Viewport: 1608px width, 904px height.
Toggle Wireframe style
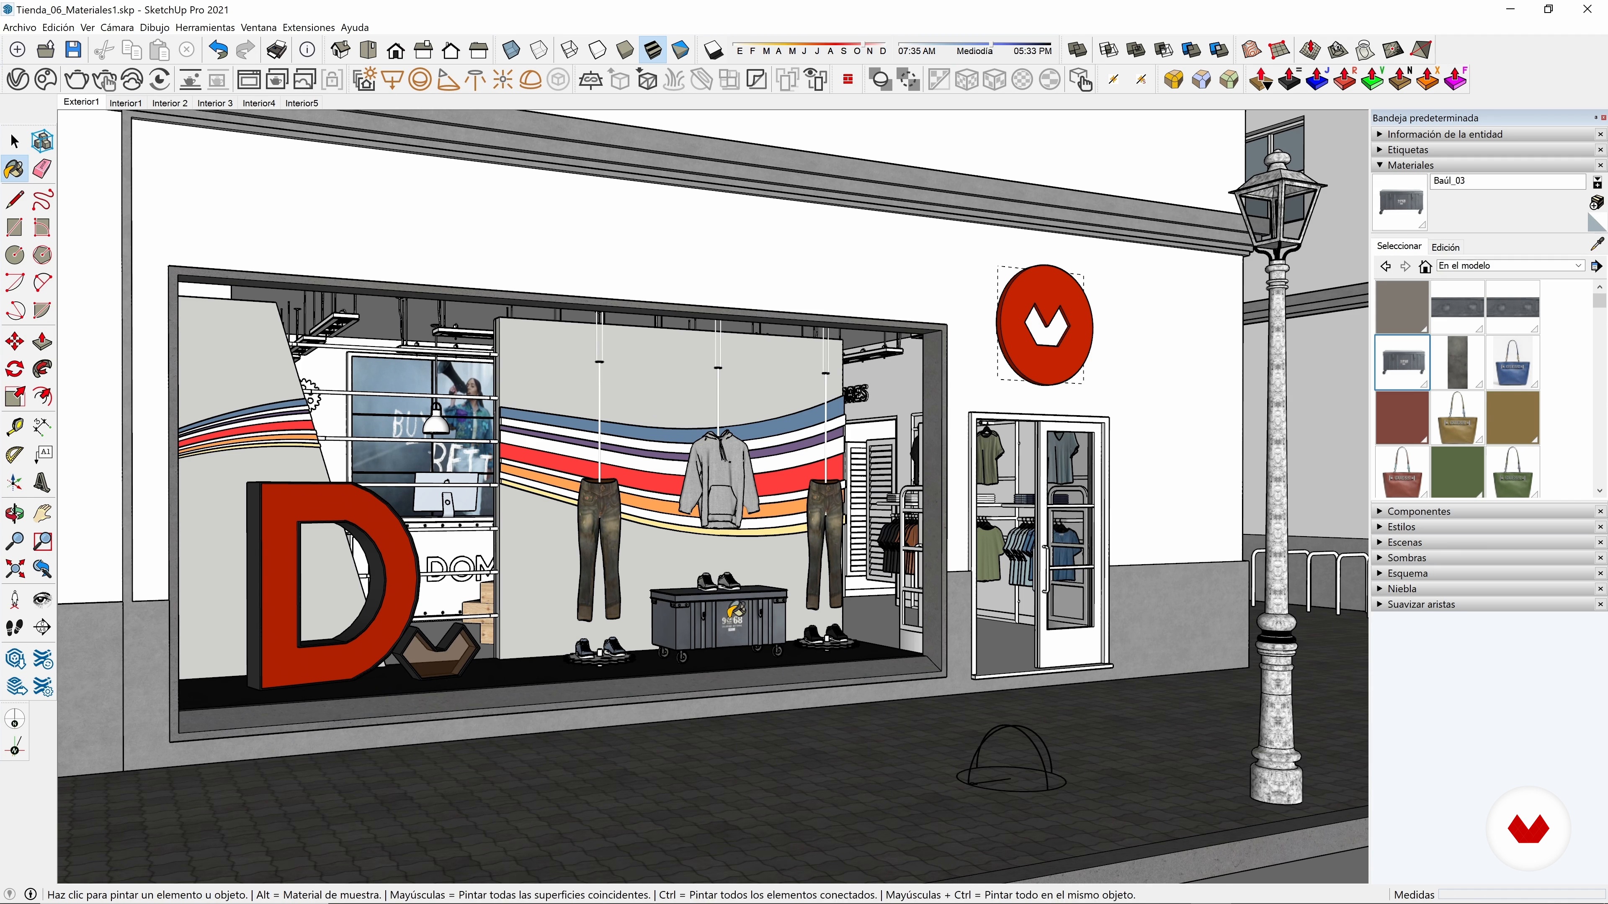click(569, 49)
